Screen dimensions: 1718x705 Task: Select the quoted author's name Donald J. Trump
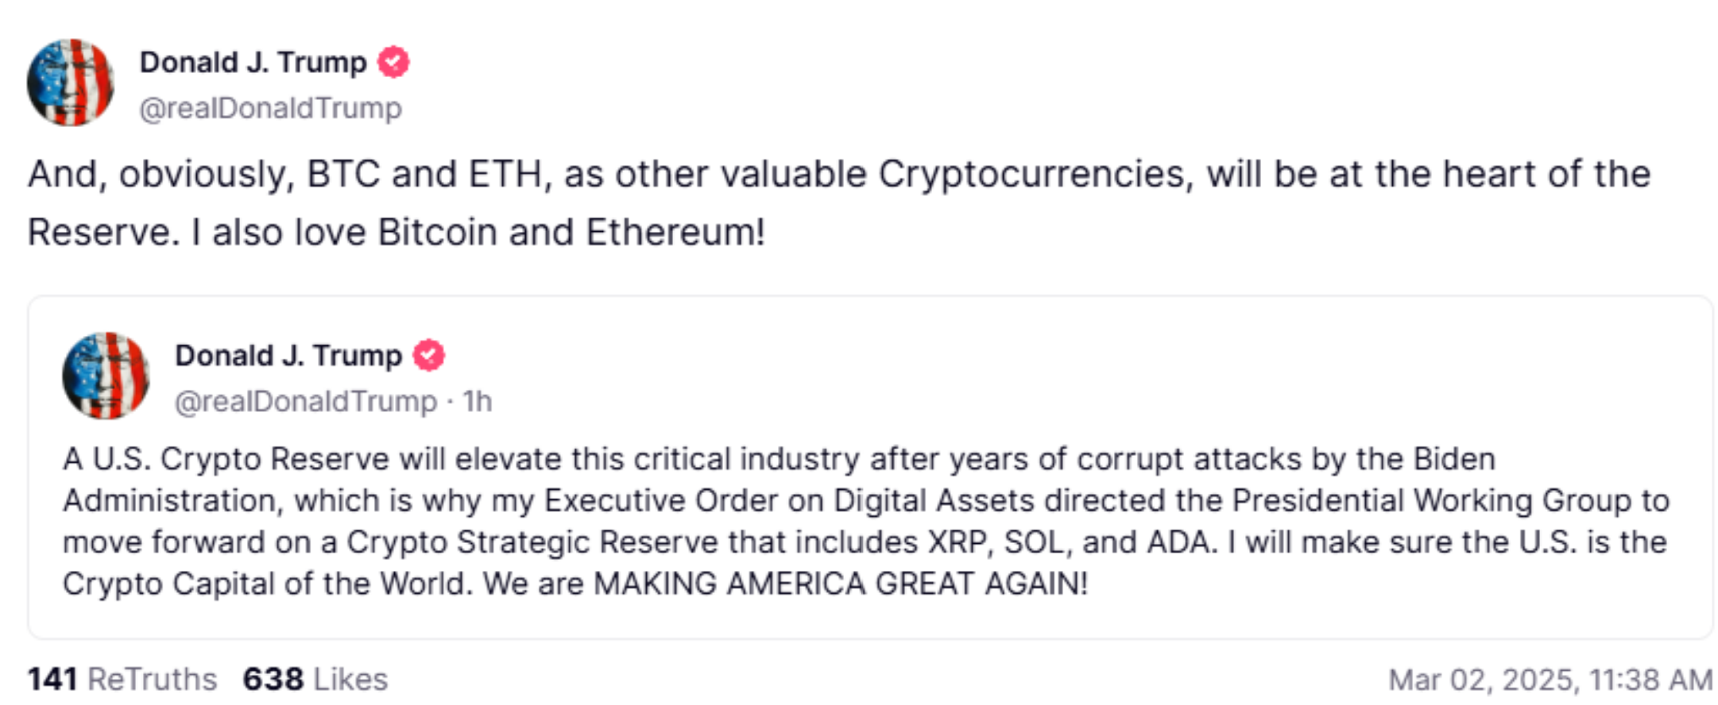tap(288, 356)
